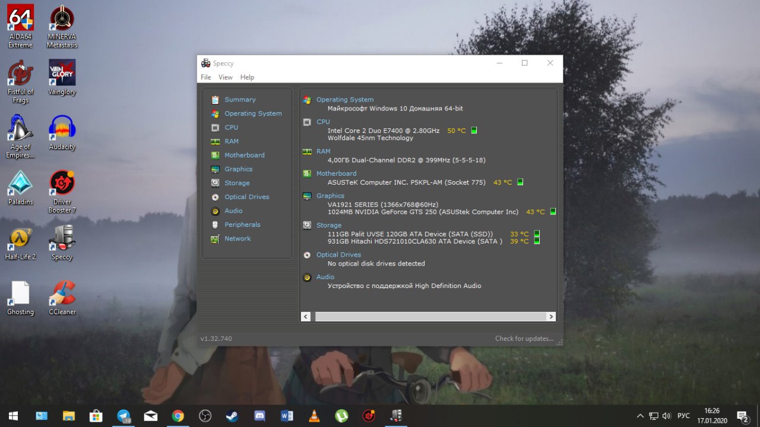Click the Optical Drives heading in summary
Image resolution: width=760 pixels, height=427 pixels.
338,255
